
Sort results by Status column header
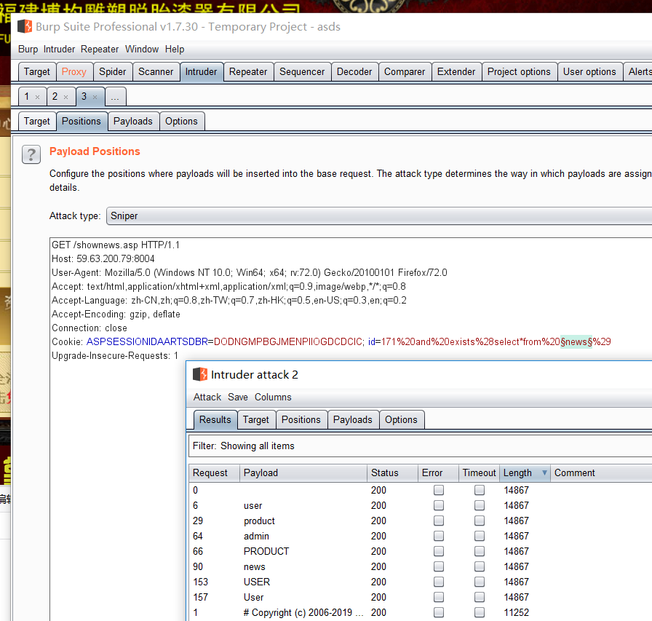tap(392, 473)
